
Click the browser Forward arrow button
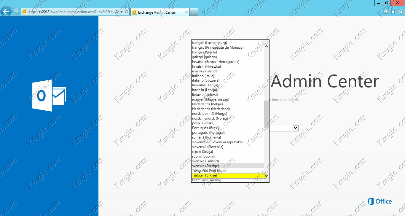pyautogui.click(x=16, y=12)
